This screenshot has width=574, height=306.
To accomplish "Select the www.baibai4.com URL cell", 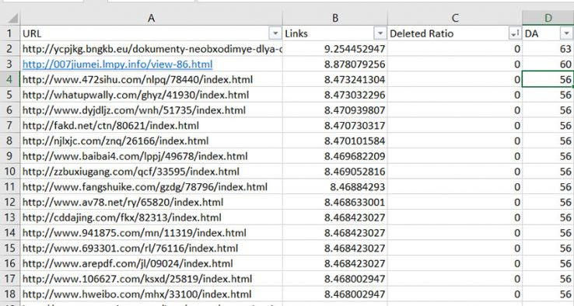I will click(x=151, y=156).
